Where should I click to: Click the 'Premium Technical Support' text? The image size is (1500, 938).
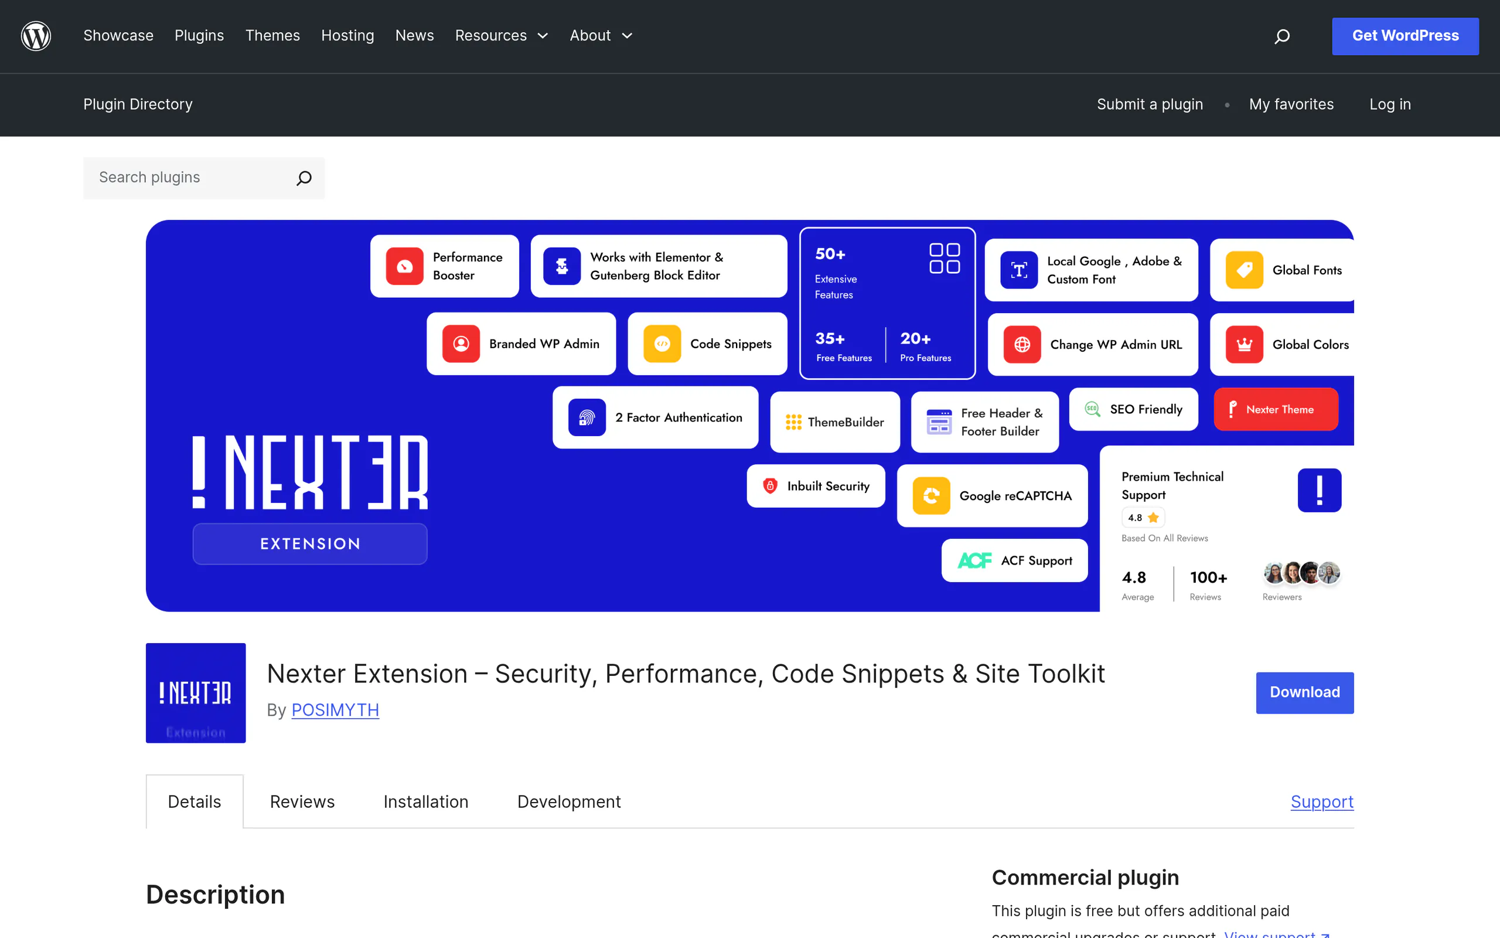tap(1172, 486)
